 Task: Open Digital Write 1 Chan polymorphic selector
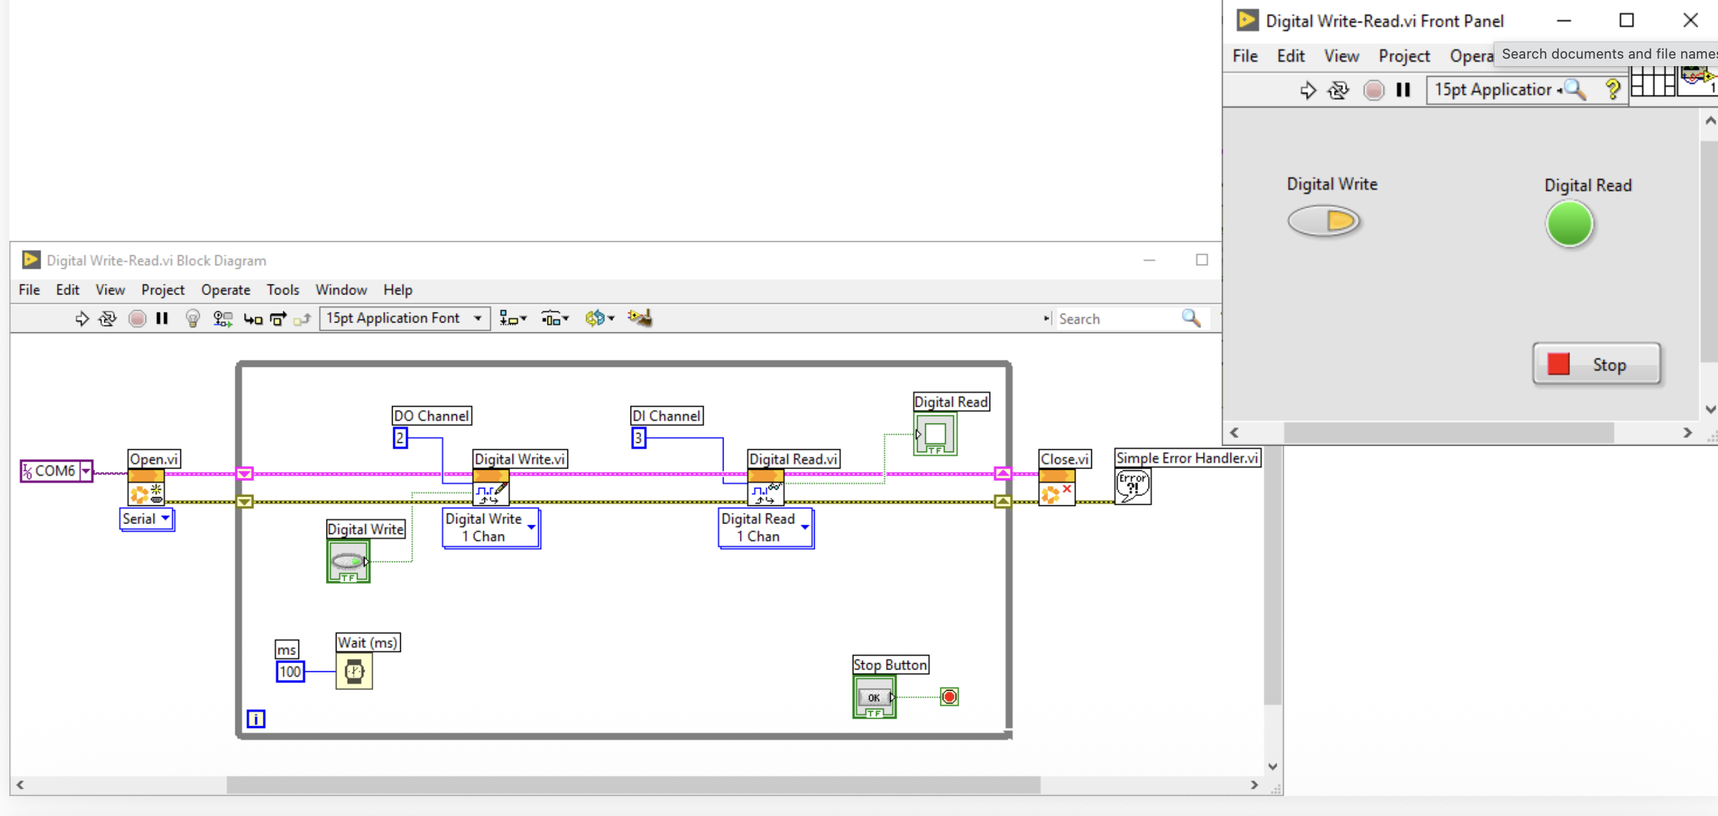coord(491,528)
